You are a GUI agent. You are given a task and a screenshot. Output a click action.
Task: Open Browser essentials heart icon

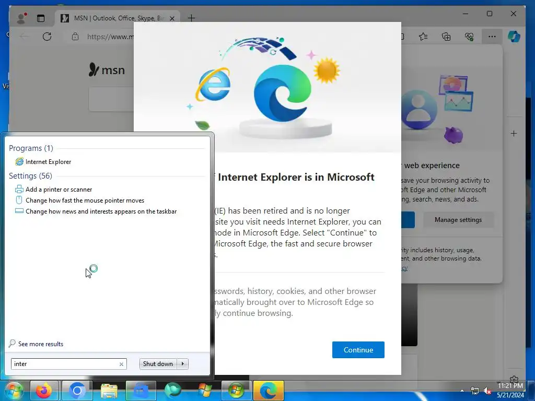pos(469,37)
